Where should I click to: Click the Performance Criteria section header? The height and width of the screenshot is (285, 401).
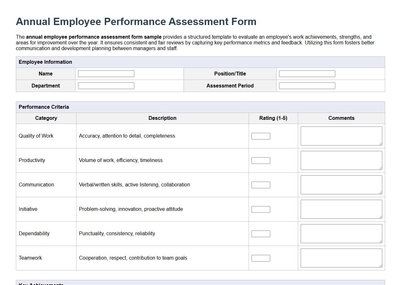pyautogui.click(x=44, y=107)
